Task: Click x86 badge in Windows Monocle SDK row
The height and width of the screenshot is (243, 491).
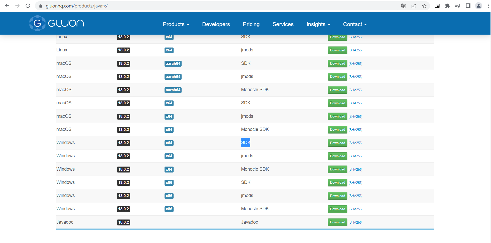Action: (169, 209)
